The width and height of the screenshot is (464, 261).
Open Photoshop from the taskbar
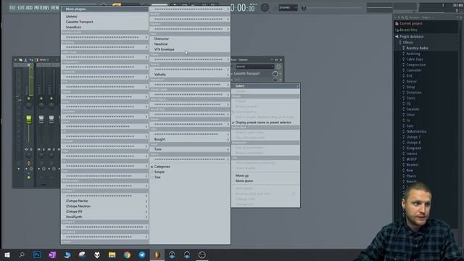[x=37, y=254]
